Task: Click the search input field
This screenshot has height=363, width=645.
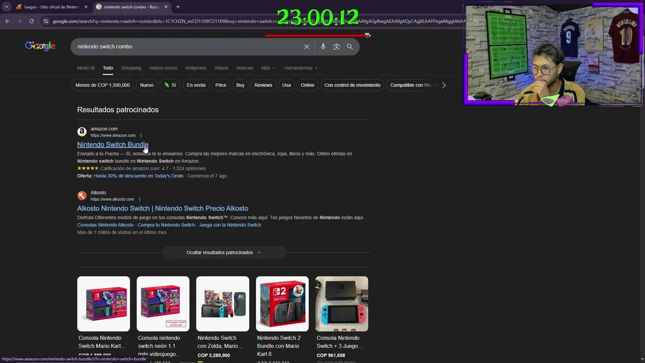Action: coord(186,46)
